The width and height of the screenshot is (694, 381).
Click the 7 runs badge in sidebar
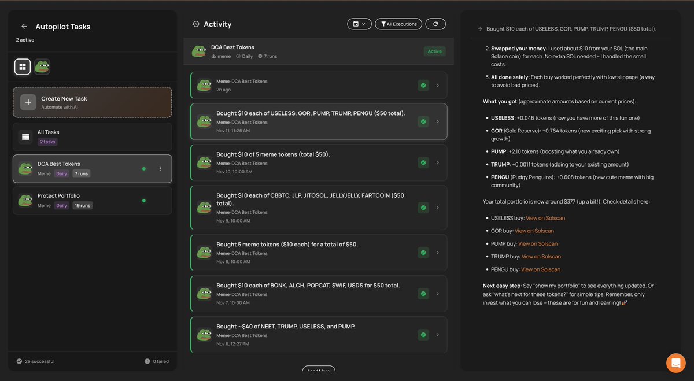coord(82,173)
